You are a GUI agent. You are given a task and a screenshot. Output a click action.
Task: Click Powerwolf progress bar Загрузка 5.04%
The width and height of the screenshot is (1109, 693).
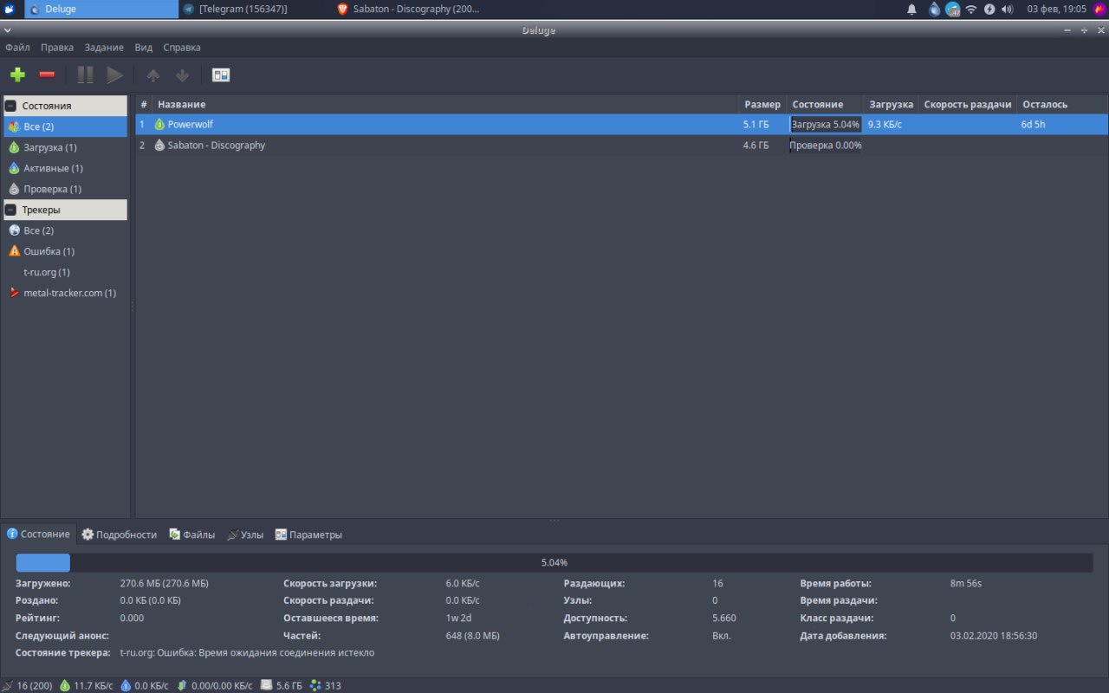[x=826, y=125]
